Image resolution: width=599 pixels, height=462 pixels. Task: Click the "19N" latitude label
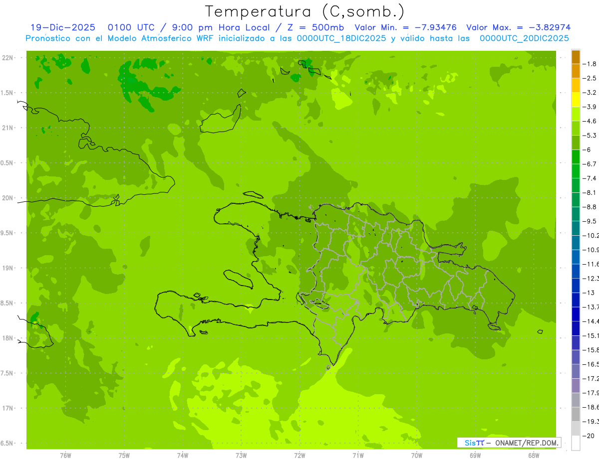tap(8, 268)
